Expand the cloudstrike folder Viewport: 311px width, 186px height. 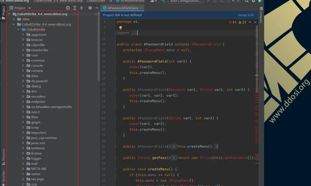coord(23,50)
